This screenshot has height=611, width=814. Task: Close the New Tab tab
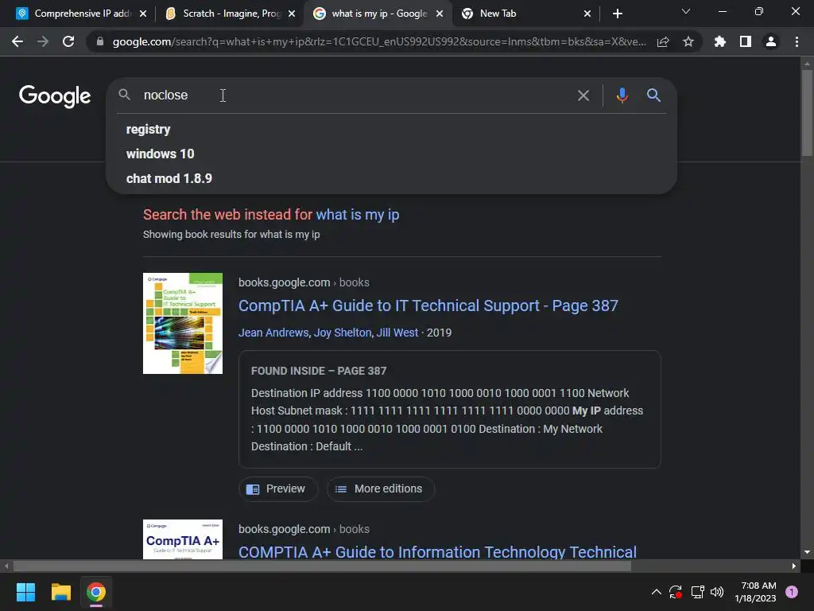[587, 14]
